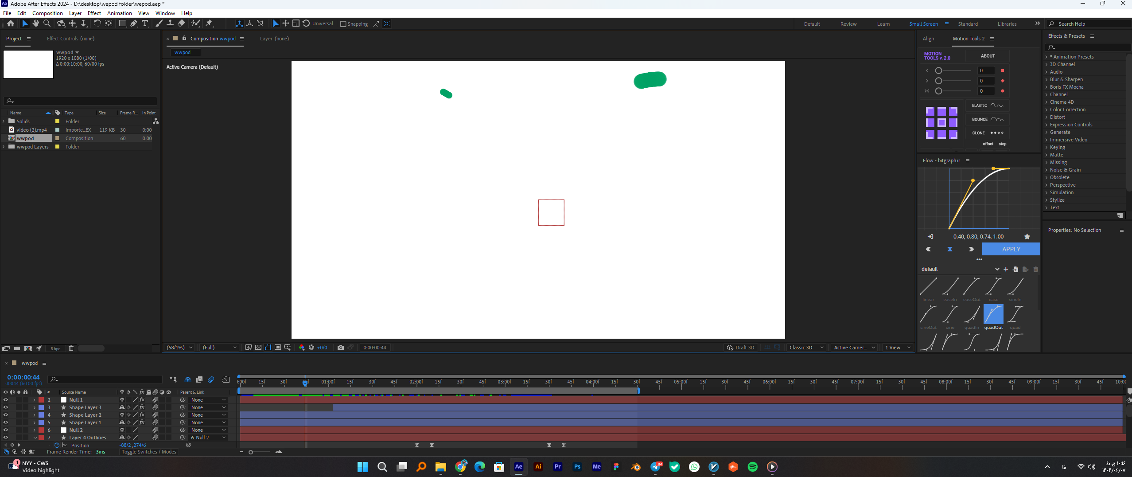Viewport: 1132px width, 477px height.
Task: Select the Puppet Pin tool
Action: 209,23
